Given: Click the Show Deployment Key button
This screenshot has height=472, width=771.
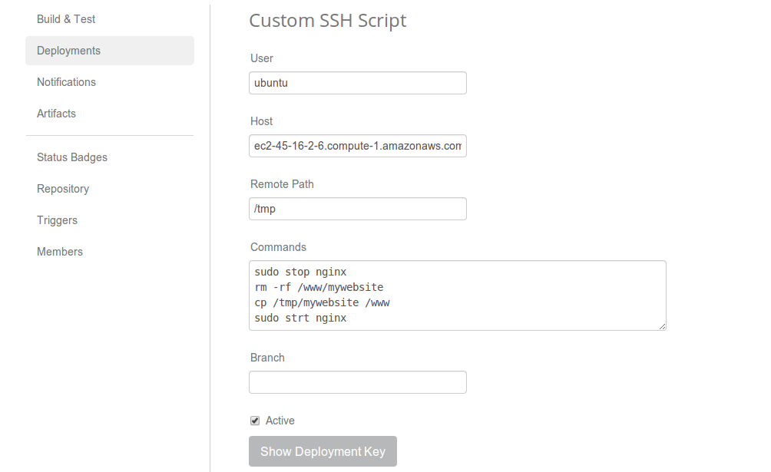Looking at the screenshot, I should [x=323, y=451].
